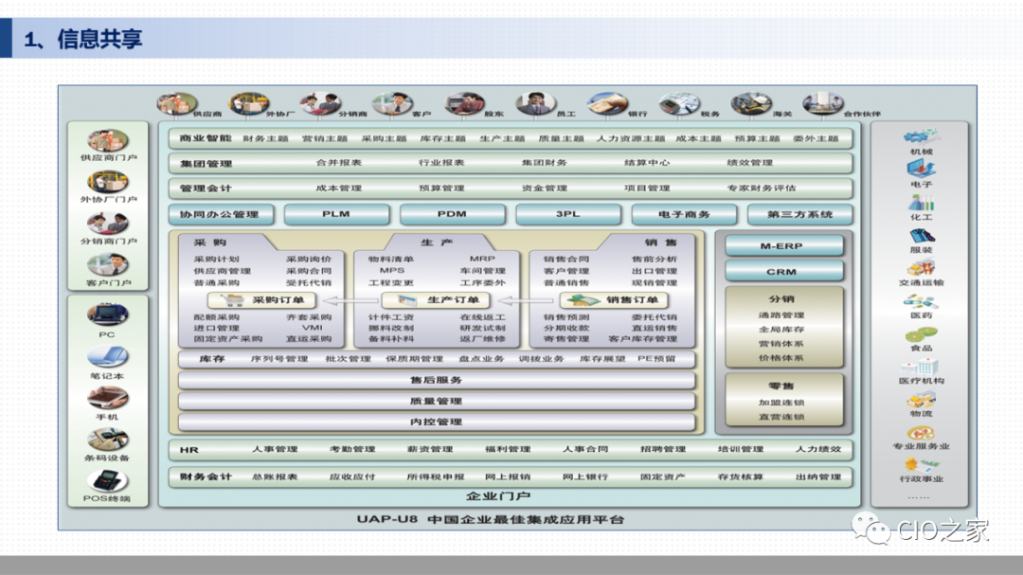Click the 销售订单 box
The width and height of the screenshot is (1023, 575).
(x=614, y=300)
